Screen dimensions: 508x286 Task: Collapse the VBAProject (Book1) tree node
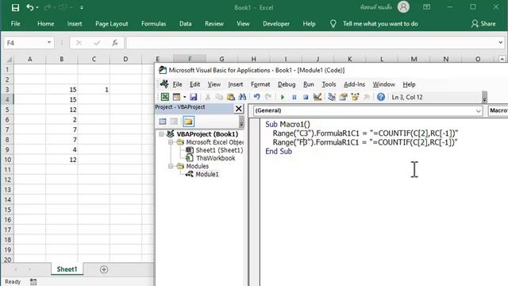pos(161,134)
